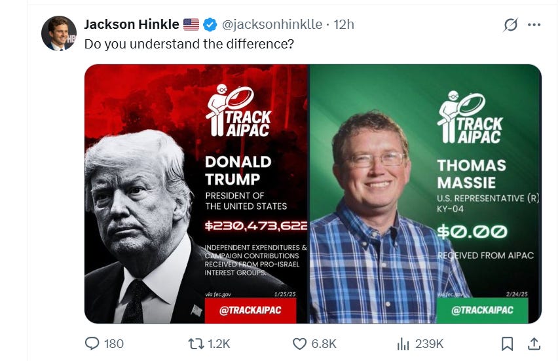
Task: Click the Grok explain-post icon
Action: (510, 25)
